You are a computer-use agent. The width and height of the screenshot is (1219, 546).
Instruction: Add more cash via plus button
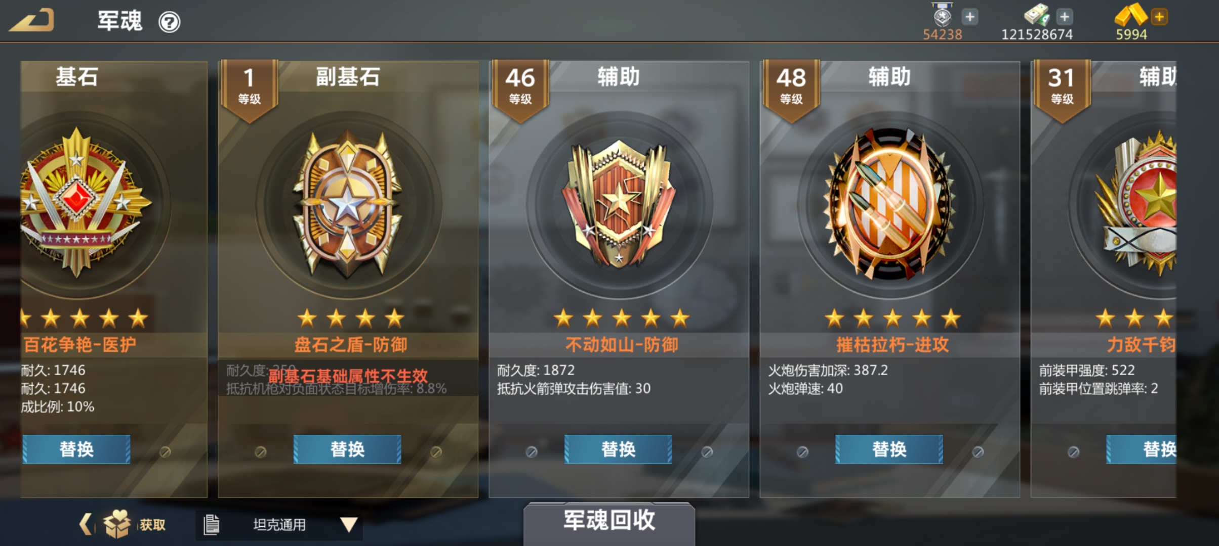pos(1064,17)
